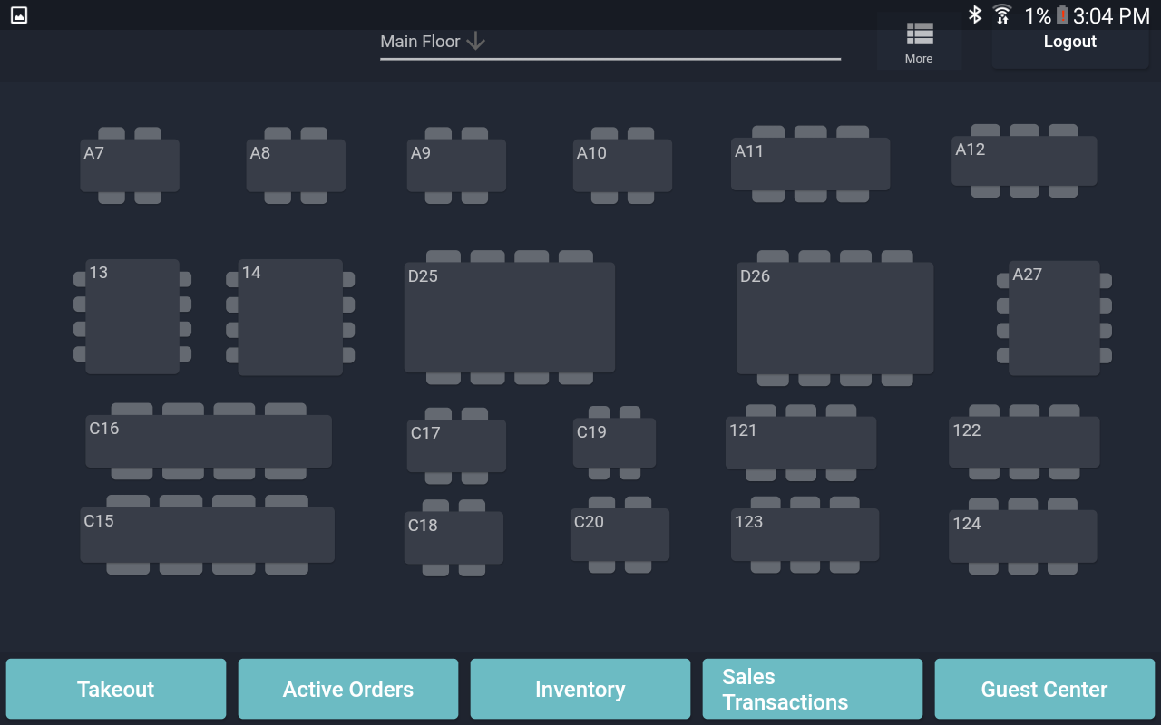1161x725 pixels.
Task: Start an order at table 122
Action: point(1024,442)
